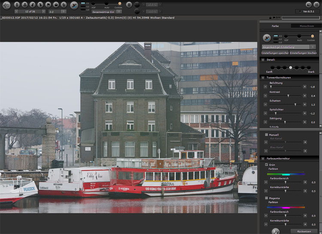Click the Kontrast slider handle
The height and width of the screenshot is (234, 322).
coord(288,96)
